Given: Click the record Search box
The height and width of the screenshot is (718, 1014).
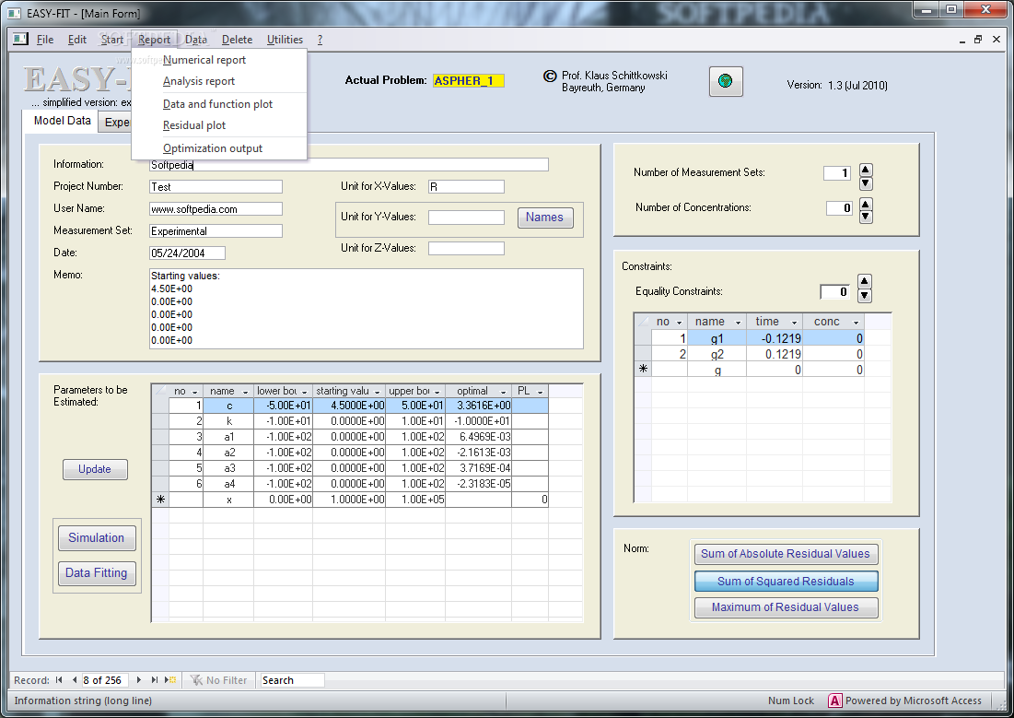Looking at the screenshot, I should pyautogui.click(x=292, y=680).
